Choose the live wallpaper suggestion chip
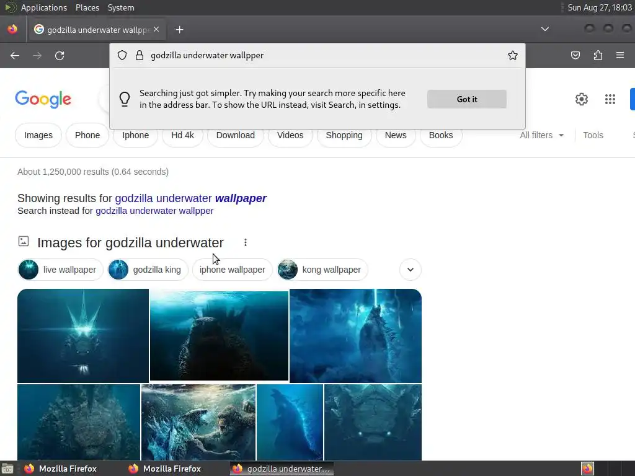The width and height of the screenshot is (635, 476). coord(60,270)
